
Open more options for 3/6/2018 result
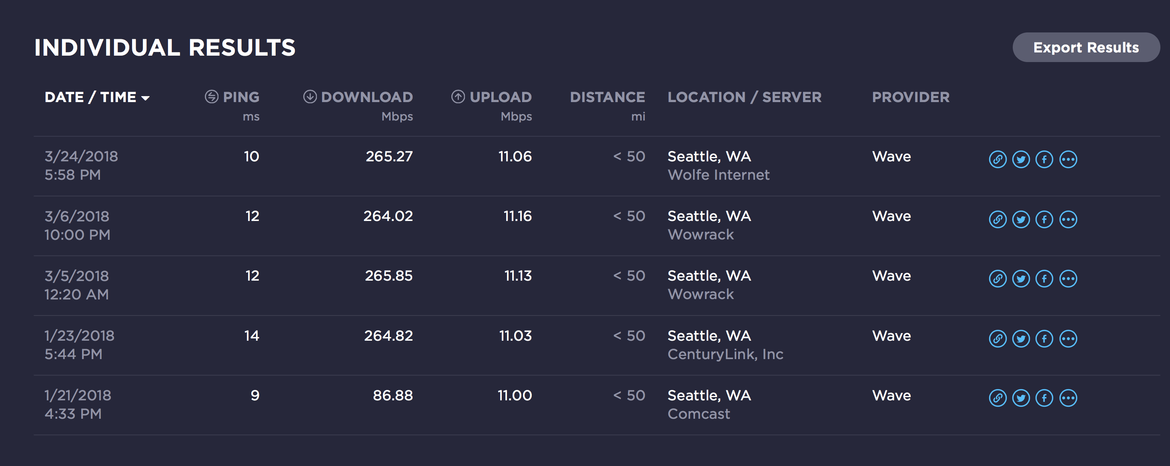click(1068, 219)
